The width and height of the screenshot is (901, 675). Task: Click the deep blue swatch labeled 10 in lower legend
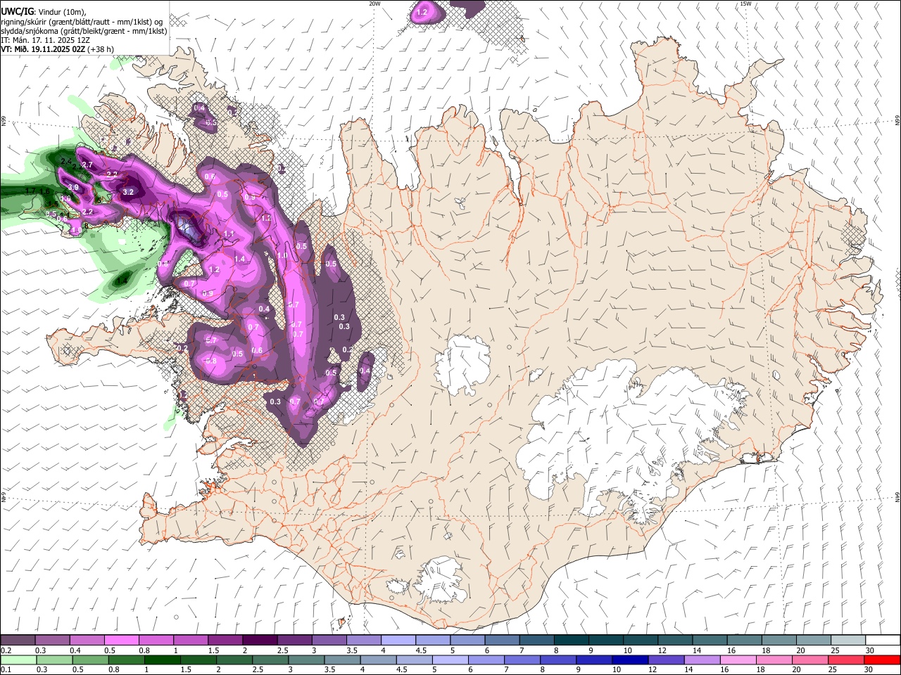(x=629, y=660)
